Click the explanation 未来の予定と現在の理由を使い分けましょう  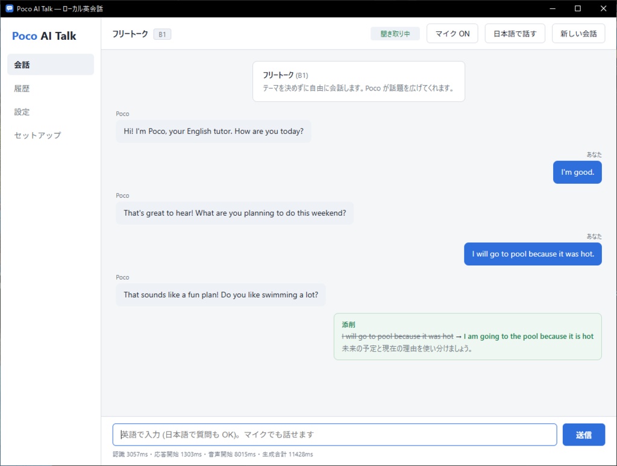pyautogui.click(x=407, y=348)
